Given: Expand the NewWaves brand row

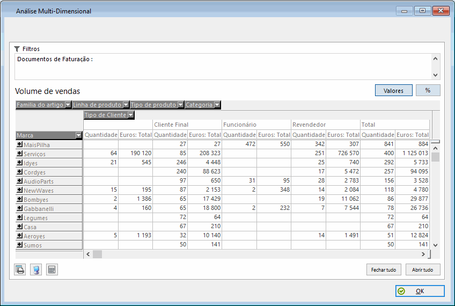Looking at the screenshot, I should pos(19,190).
